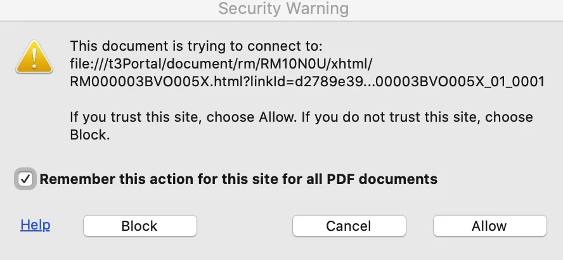This screenshot has height=260, width=563.
Task: Open the Help link
Action: (x=36, y=225)
